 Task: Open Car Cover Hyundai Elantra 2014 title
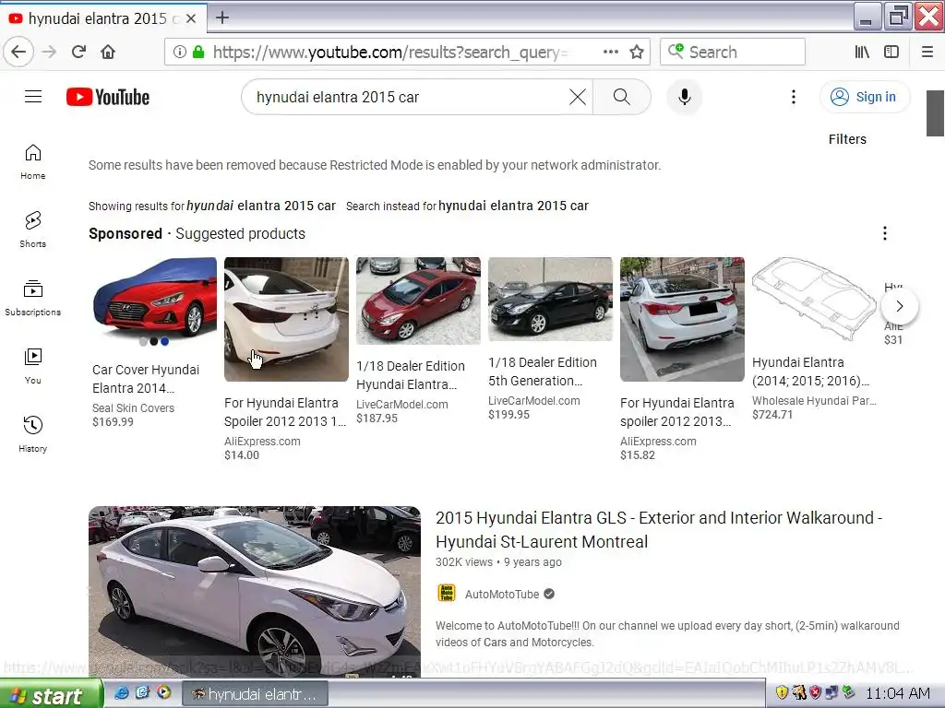coord(146,379)
